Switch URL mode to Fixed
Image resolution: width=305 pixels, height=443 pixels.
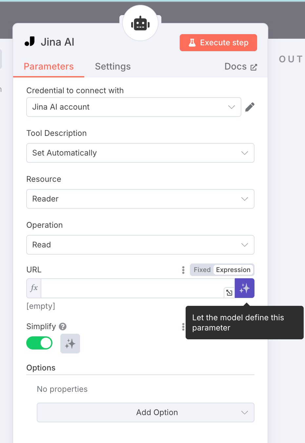[x=202, y=270]
